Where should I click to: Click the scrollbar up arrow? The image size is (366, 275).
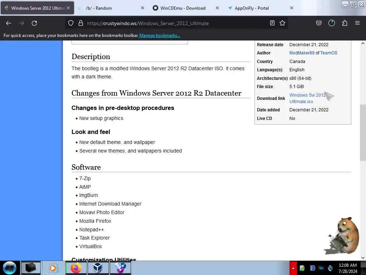[x=363, y=43]
